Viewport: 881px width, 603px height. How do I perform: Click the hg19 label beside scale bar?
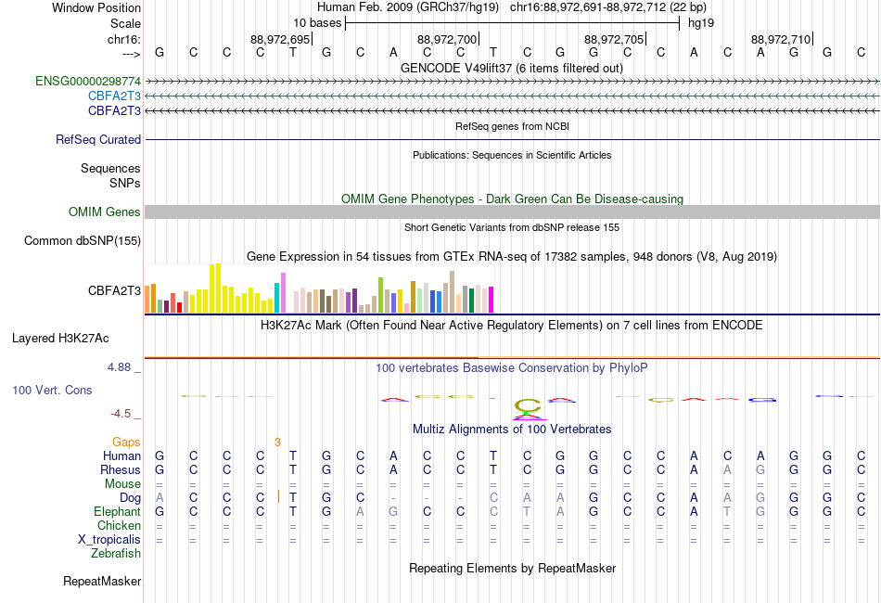[701, 23]
